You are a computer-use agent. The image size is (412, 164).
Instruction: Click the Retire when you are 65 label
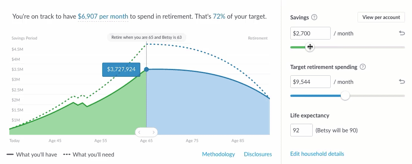click(x=146, y=37)
